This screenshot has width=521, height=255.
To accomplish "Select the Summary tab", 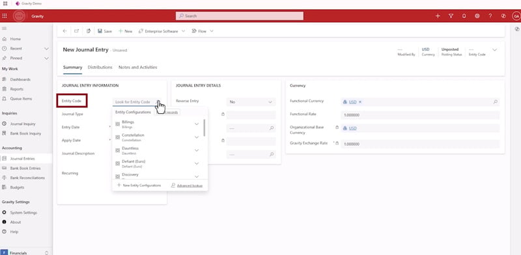I will pos(72,67).
